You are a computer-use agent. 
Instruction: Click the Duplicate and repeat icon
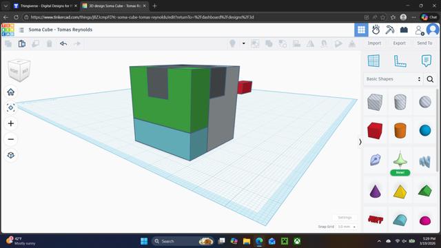click(36, 43)
